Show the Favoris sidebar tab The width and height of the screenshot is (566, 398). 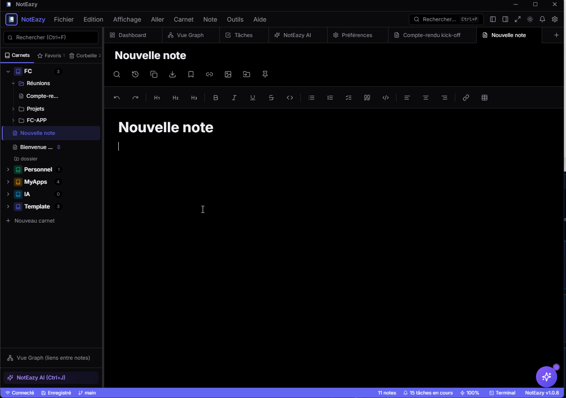coord(51,56)
